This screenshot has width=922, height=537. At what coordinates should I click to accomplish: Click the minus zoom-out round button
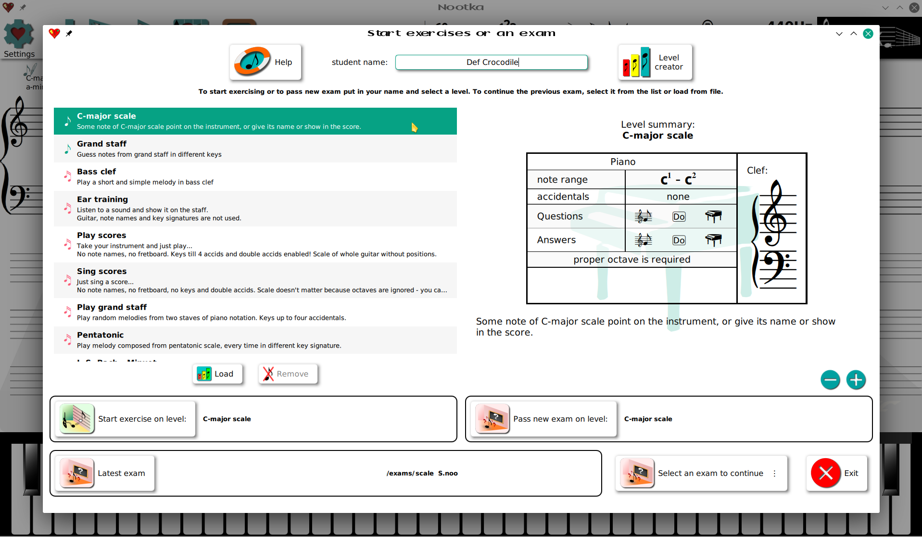(830, 380)
